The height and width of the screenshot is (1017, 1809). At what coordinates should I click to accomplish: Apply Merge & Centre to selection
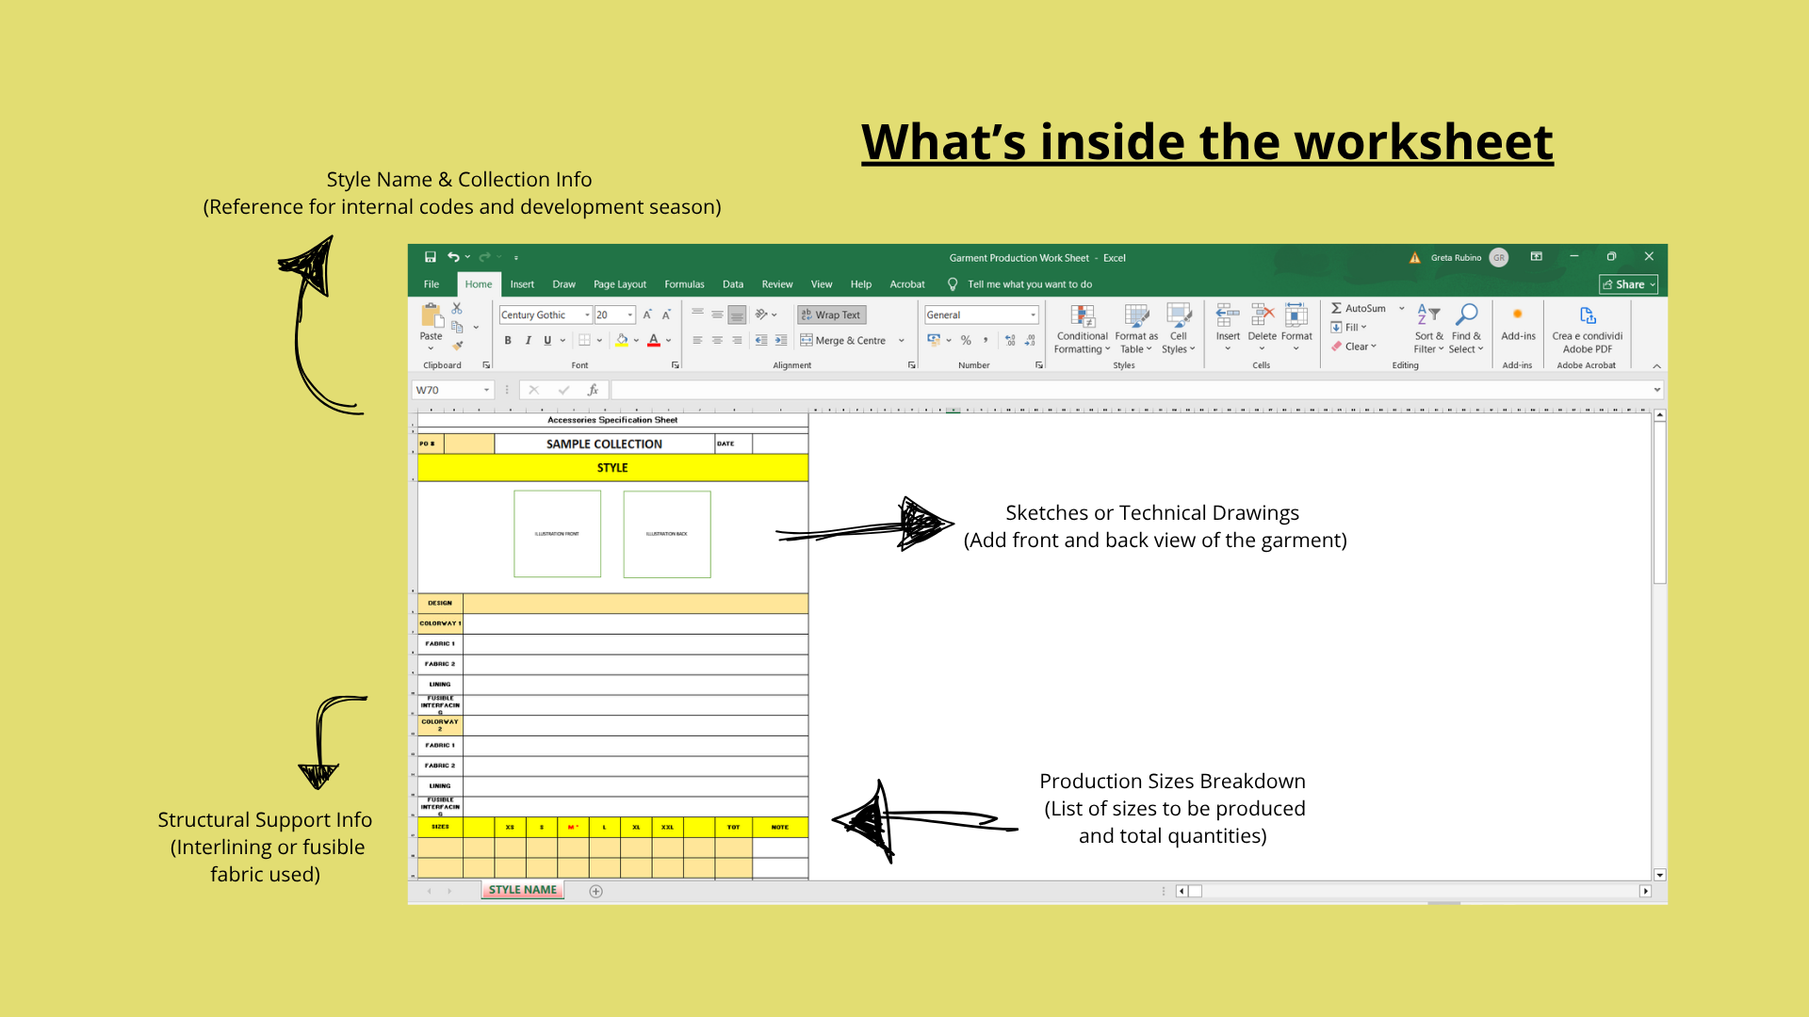pos(843,340)
